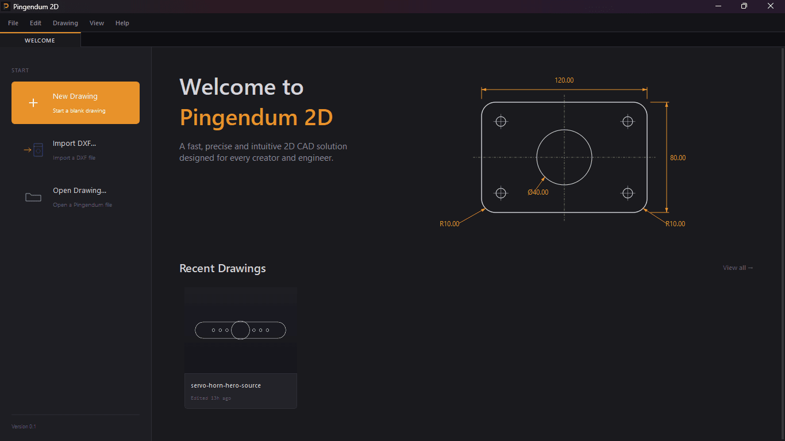
Task: Click the 120.00 dimension label
Action: point(564,80)
